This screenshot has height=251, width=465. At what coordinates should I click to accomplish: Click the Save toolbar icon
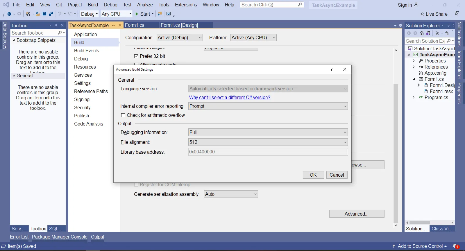44,14
